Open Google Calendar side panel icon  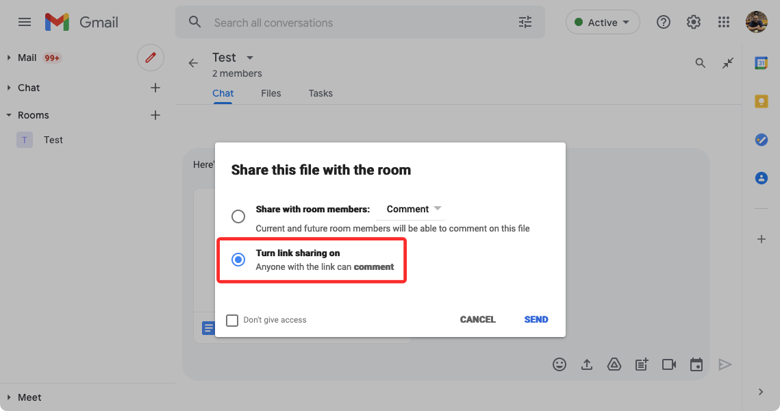pos(761,63)
